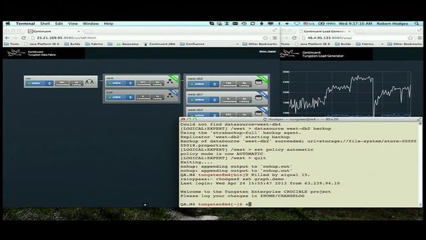426x240 pixels.
Task: Open the online status dropdown on west cluster
Action: coord(120,83)
